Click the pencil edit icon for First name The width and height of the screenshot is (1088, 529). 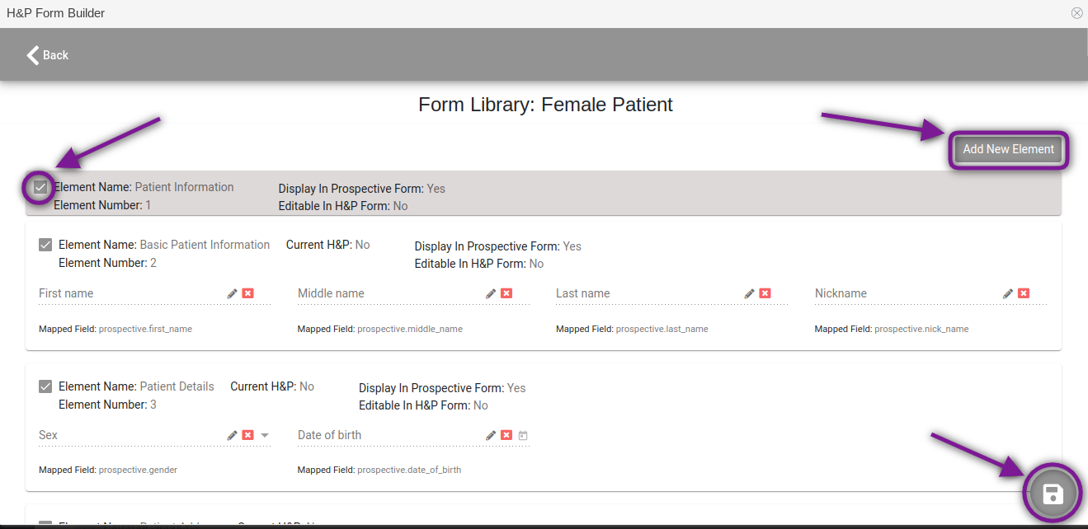pos(233,293)
